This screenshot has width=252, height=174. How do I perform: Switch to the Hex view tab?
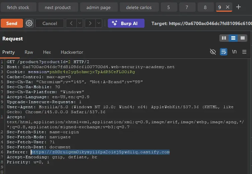pos(47,52)
